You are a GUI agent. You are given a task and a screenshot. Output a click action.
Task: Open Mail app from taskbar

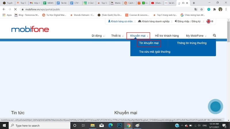pos(101,126)
